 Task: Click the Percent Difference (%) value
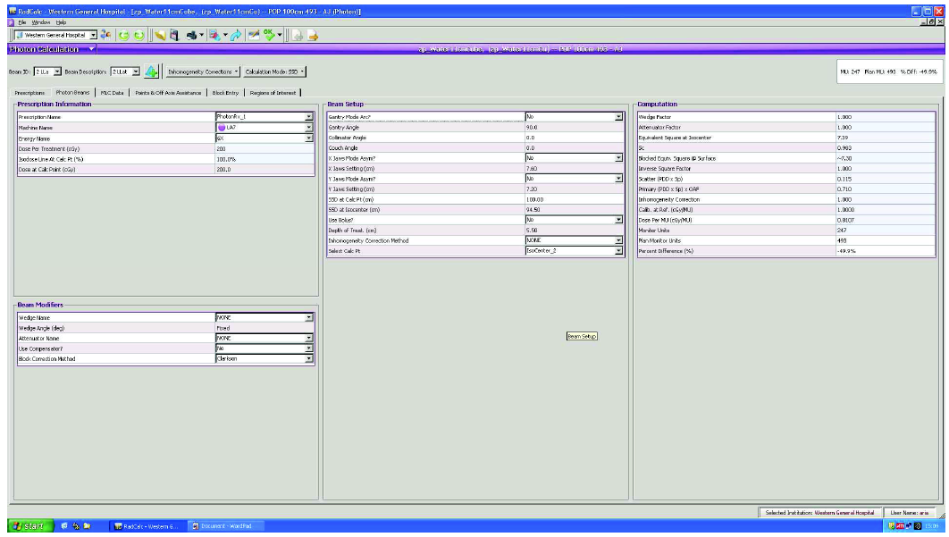pos(886,251)
